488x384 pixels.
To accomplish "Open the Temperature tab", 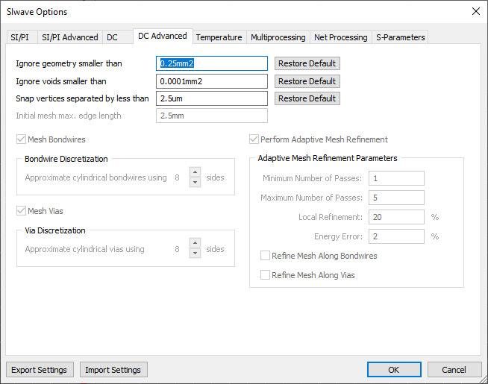I will 219,37.
